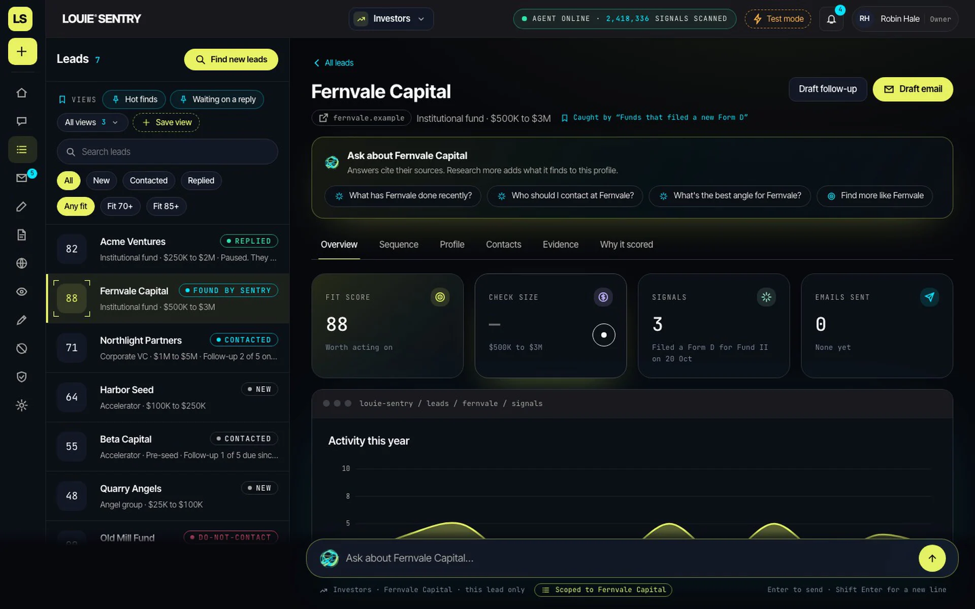The height and width of the screenshot is (609, 975).
Task: Open the document icon in sidebar
Action: (x=21, y=235)
